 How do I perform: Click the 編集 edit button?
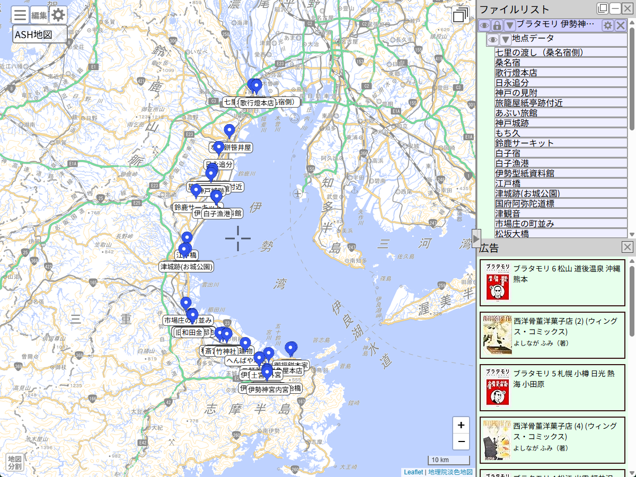pos(39,15)
